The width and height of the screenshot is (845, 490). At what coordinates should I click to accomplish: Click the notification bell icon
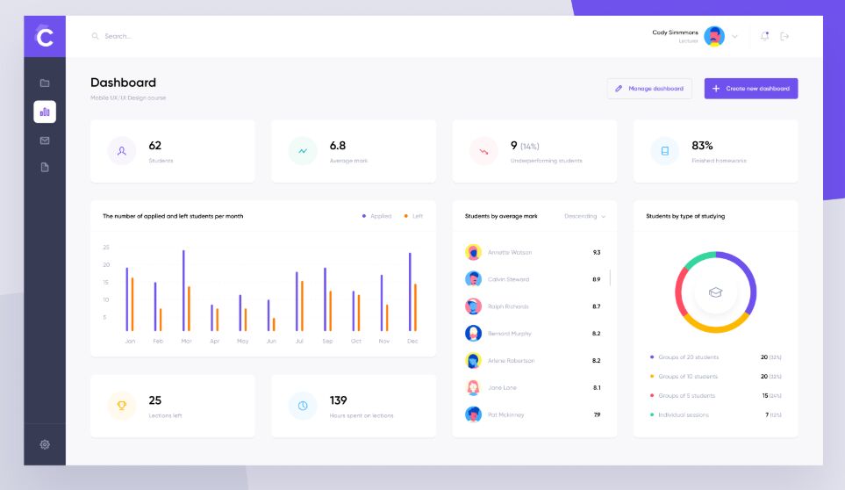pos(764,36)
